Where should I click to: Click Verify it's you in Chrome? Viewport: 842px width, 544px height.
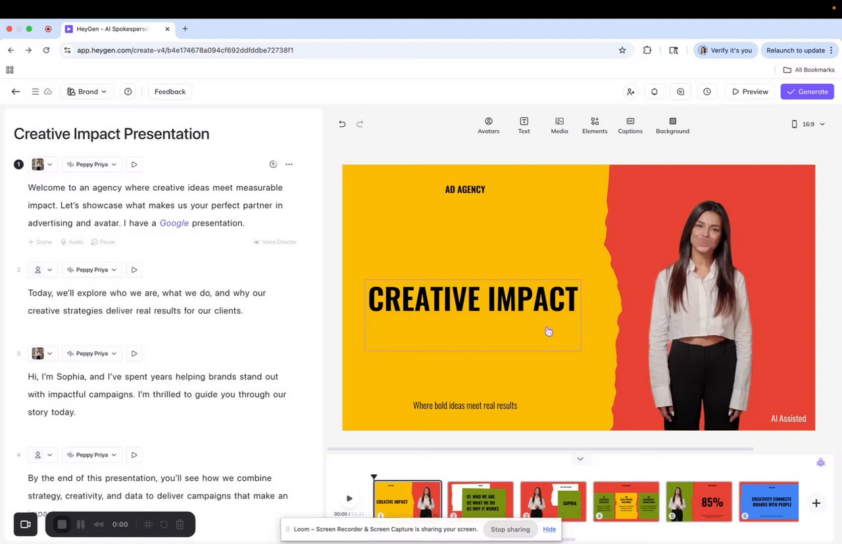coord(725,50)
